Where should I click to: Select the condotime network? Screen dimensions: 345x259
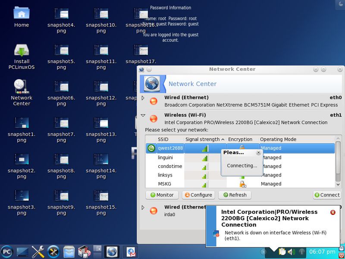(x=170, y=166)
